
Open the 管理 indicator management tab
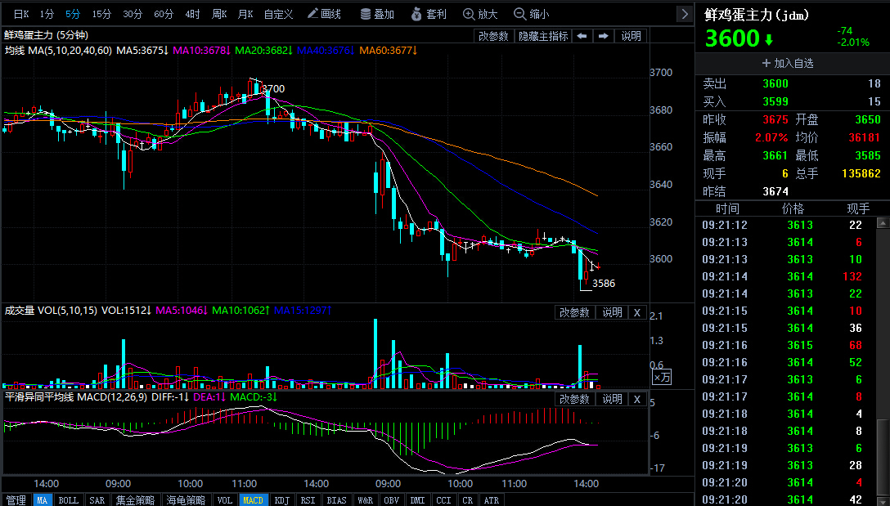16,499
